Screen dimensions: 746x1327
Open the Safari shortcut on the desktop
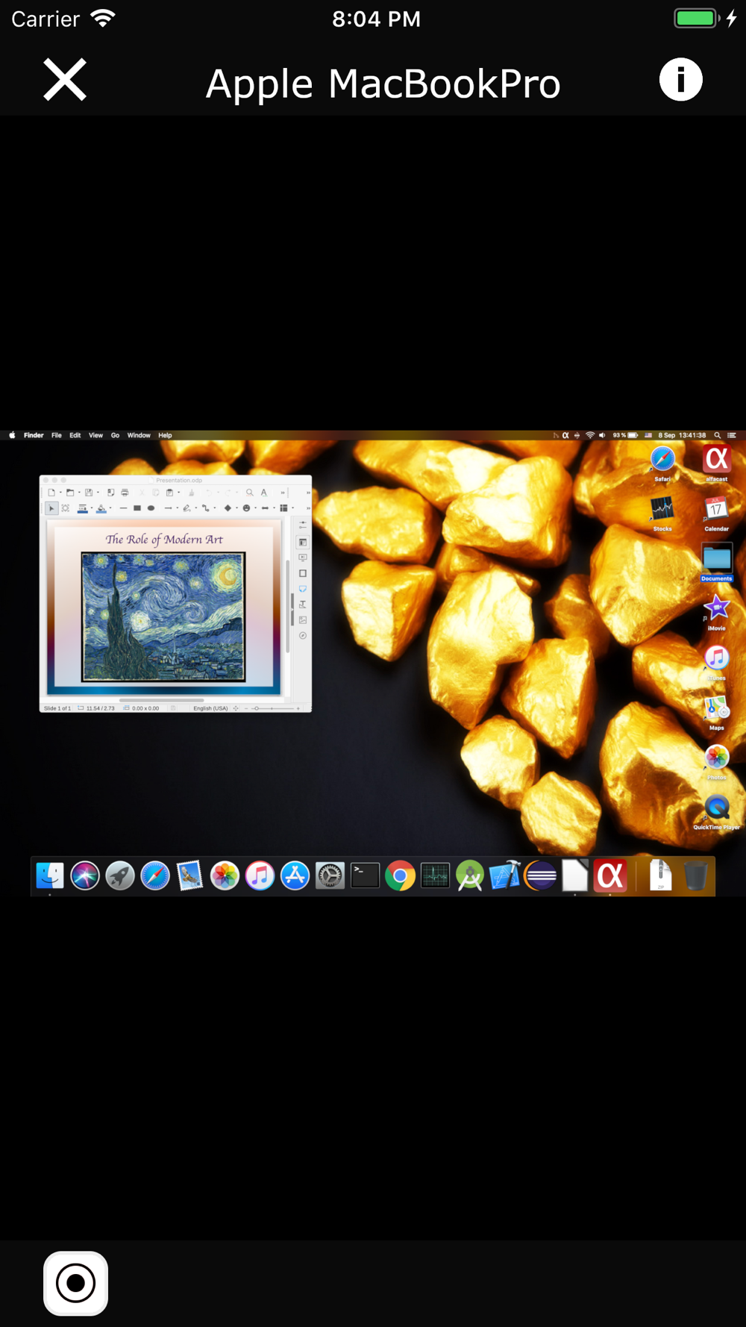(x=662, y=463)
